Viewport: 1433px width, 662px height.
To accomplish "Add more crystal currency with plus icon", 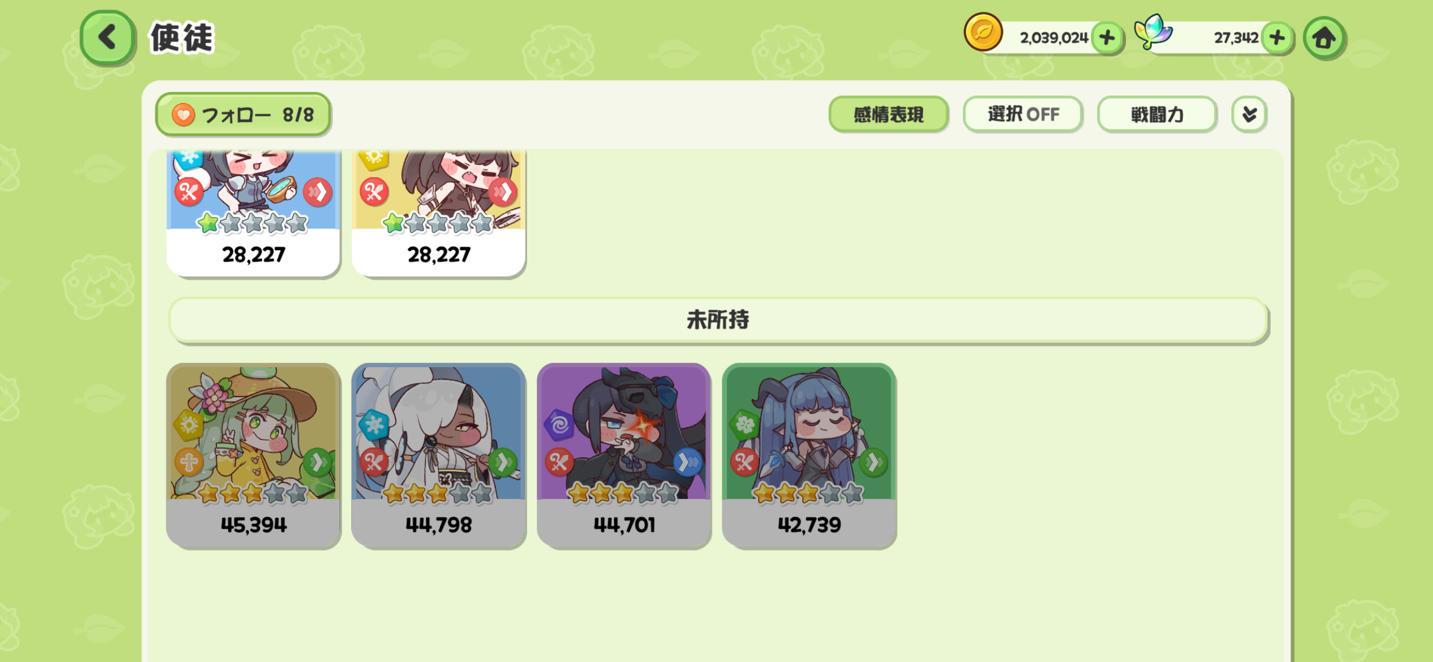I will (1277, 38).
